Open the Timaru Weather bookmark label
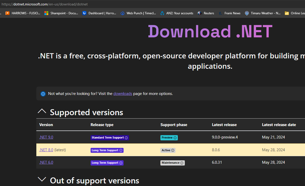Image resolution: width=305 pixels, height=186 pixels. tap(266, 13)
